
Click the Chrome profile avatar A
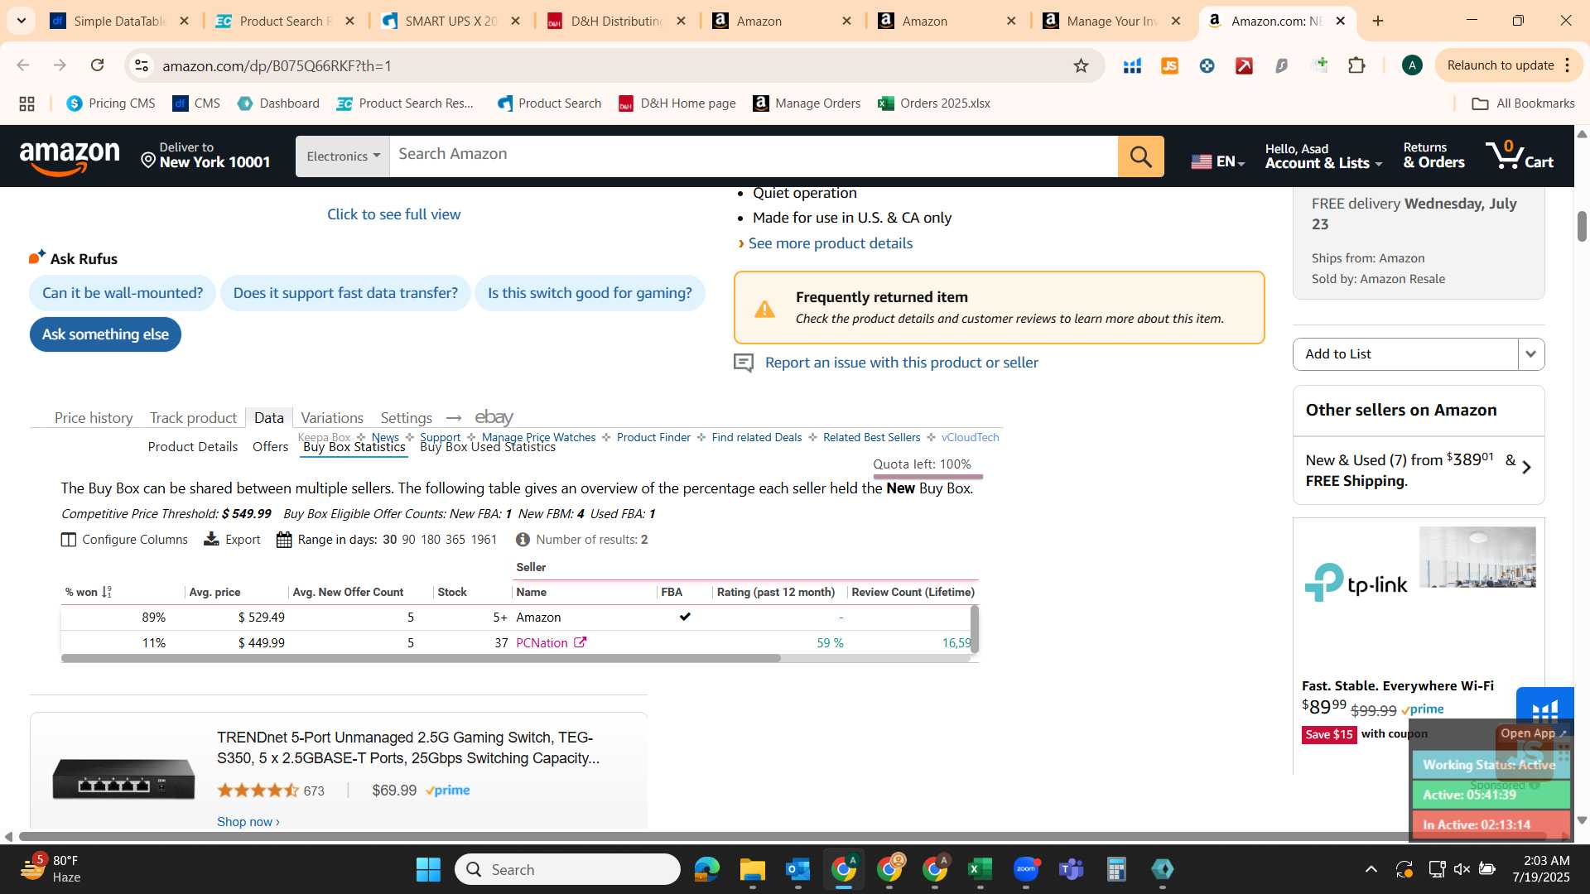point(1412,65)
